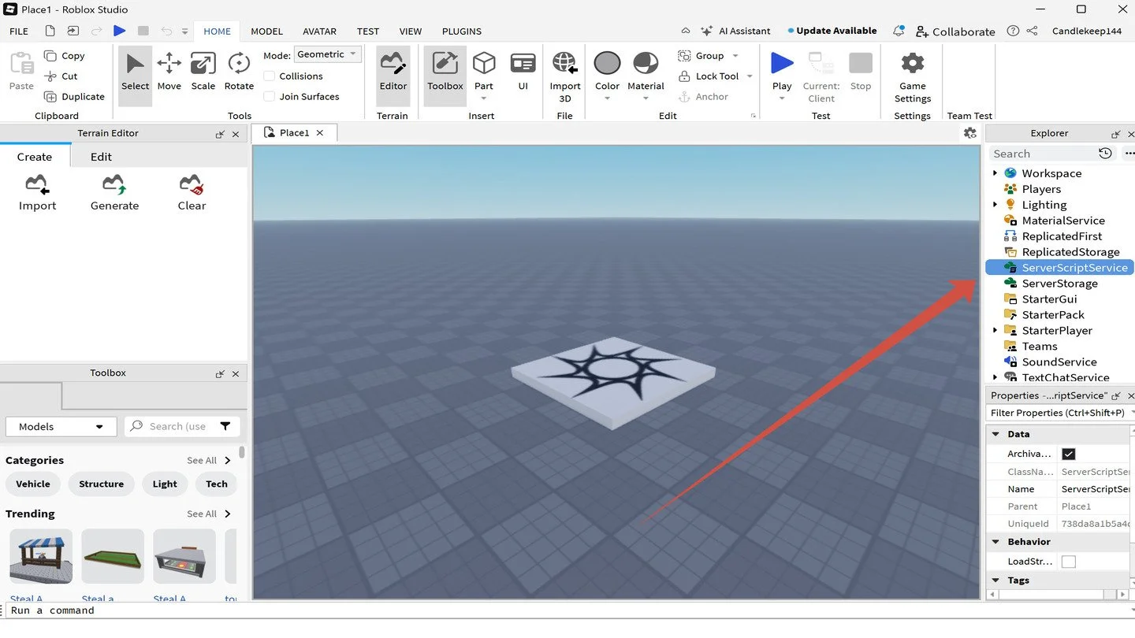1135x638 pixels.
Task: Click the Cut scissors icon
Action: coord(50,76)
